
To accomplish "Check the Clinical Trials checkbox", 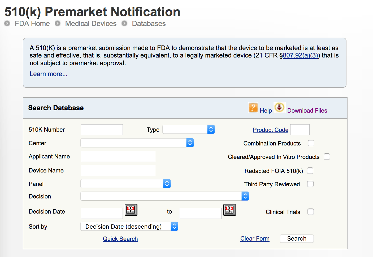I will tap(311, 212).
